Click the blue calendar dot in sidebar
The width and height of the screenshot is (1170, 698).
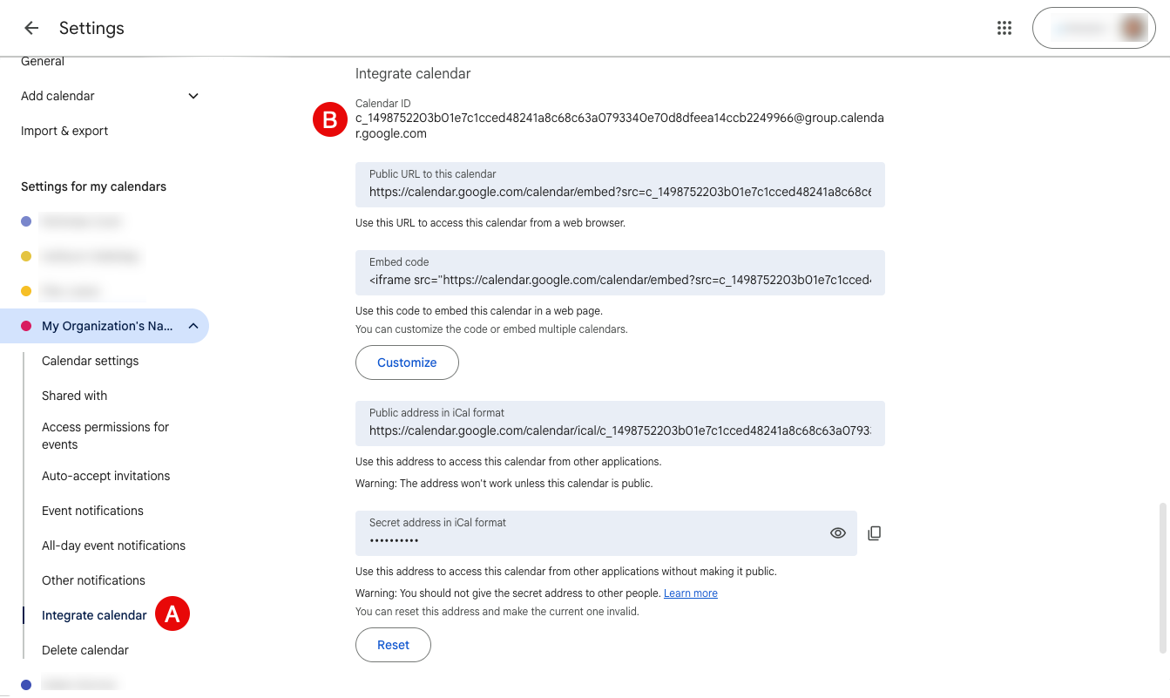pos(26,221)
